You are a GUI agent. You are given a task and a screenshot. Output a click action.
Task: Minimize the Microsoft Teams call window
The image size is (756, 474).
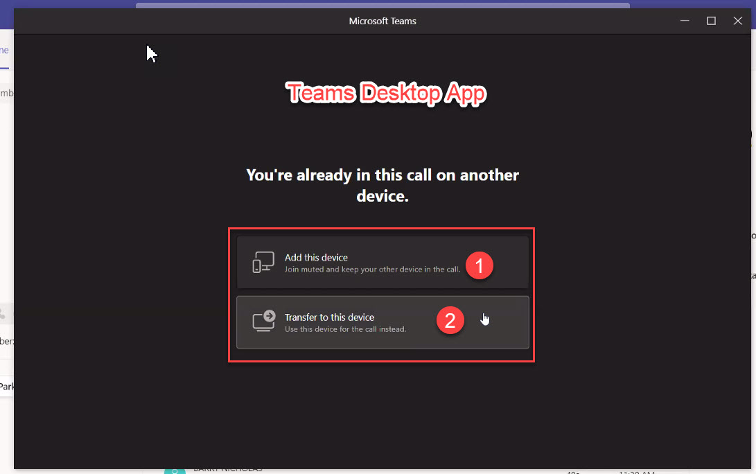coord(685,21)
